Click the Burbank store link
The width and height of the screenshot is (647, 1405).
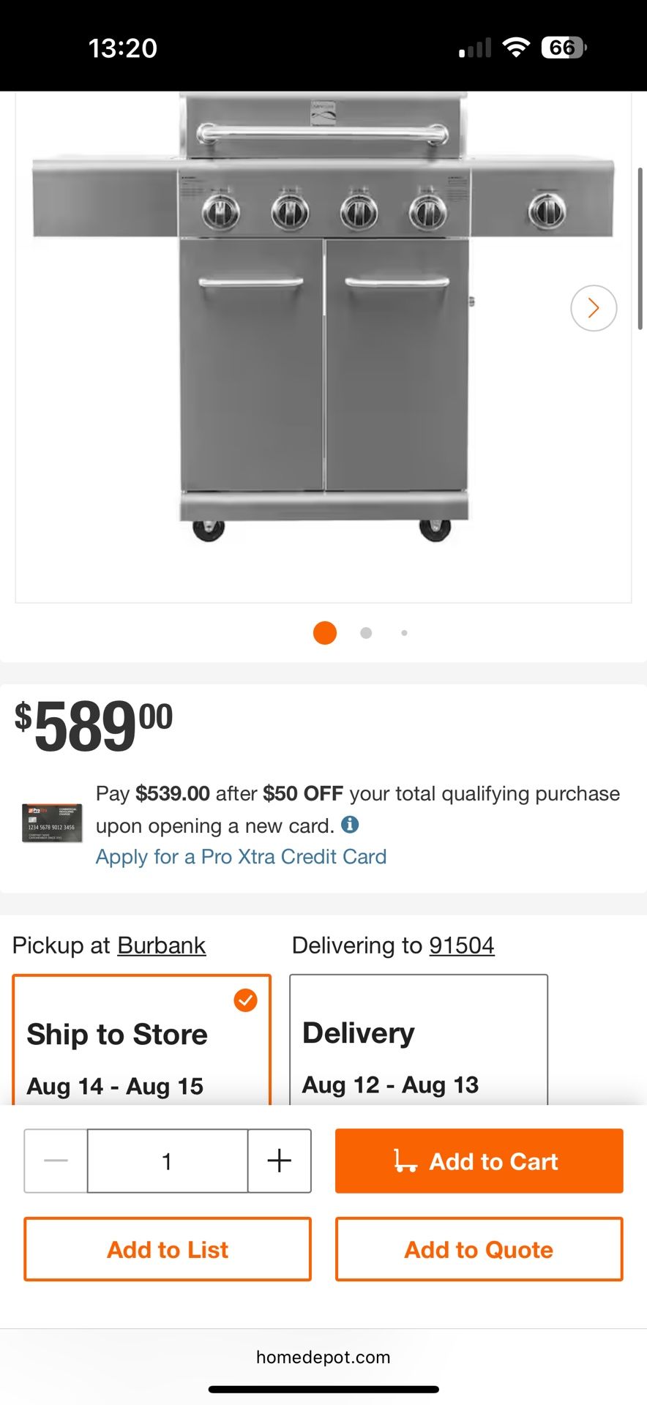[161, 945]
